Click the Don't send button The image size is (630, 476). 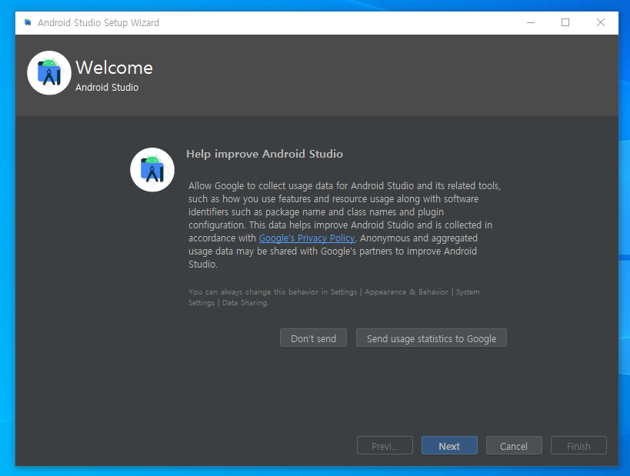pyautogui.click(x=313, y=338)
